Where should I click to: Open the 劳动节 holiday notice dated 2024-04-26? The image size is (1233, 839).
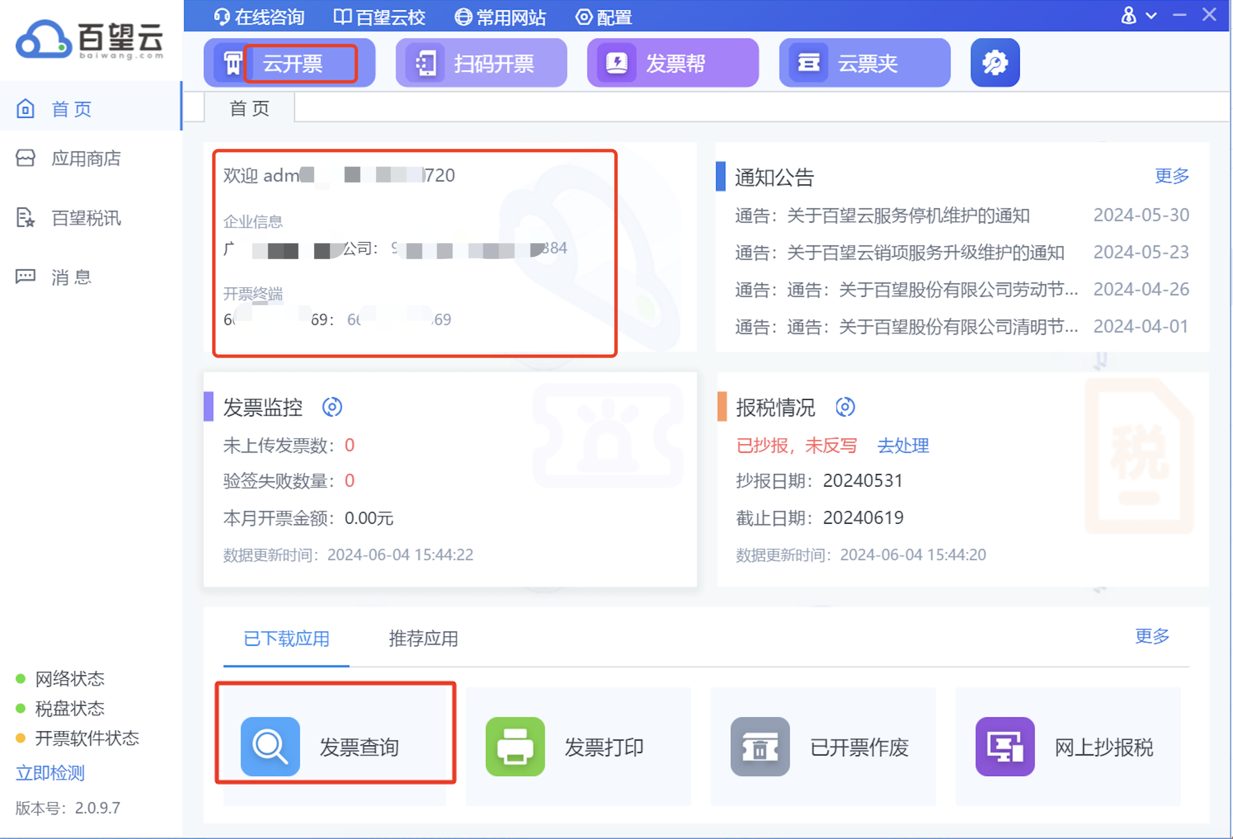[x=906, y=289]
